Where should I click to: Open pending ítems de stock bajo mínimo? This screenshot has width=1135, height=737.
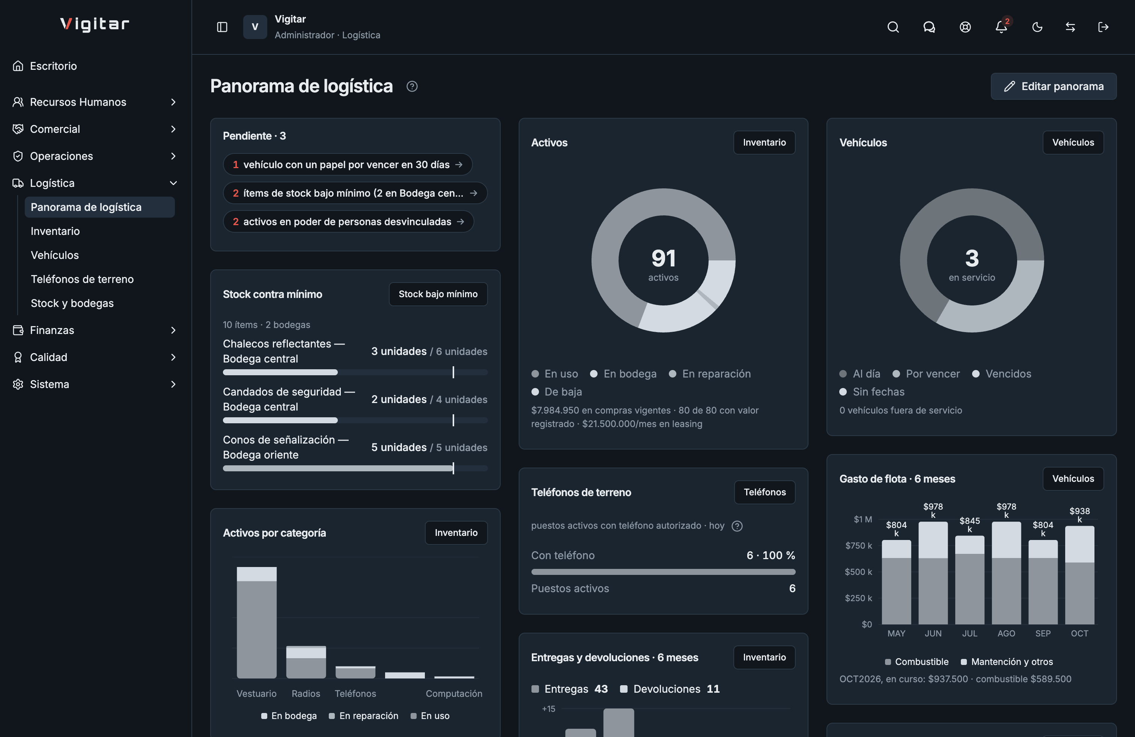[x=355, y=193]
